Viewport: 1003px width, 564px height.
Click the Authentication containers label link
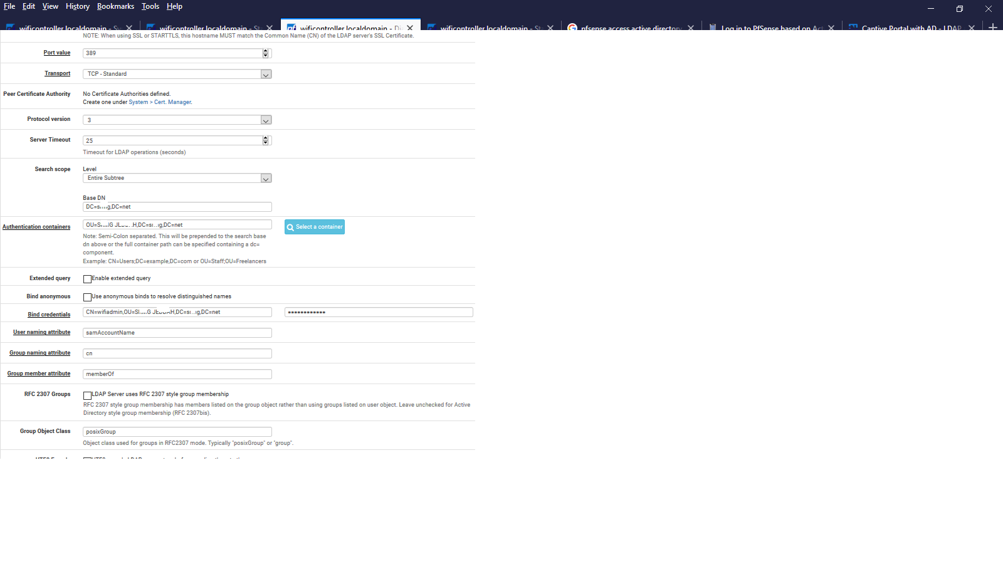click(x=36, y=227)
